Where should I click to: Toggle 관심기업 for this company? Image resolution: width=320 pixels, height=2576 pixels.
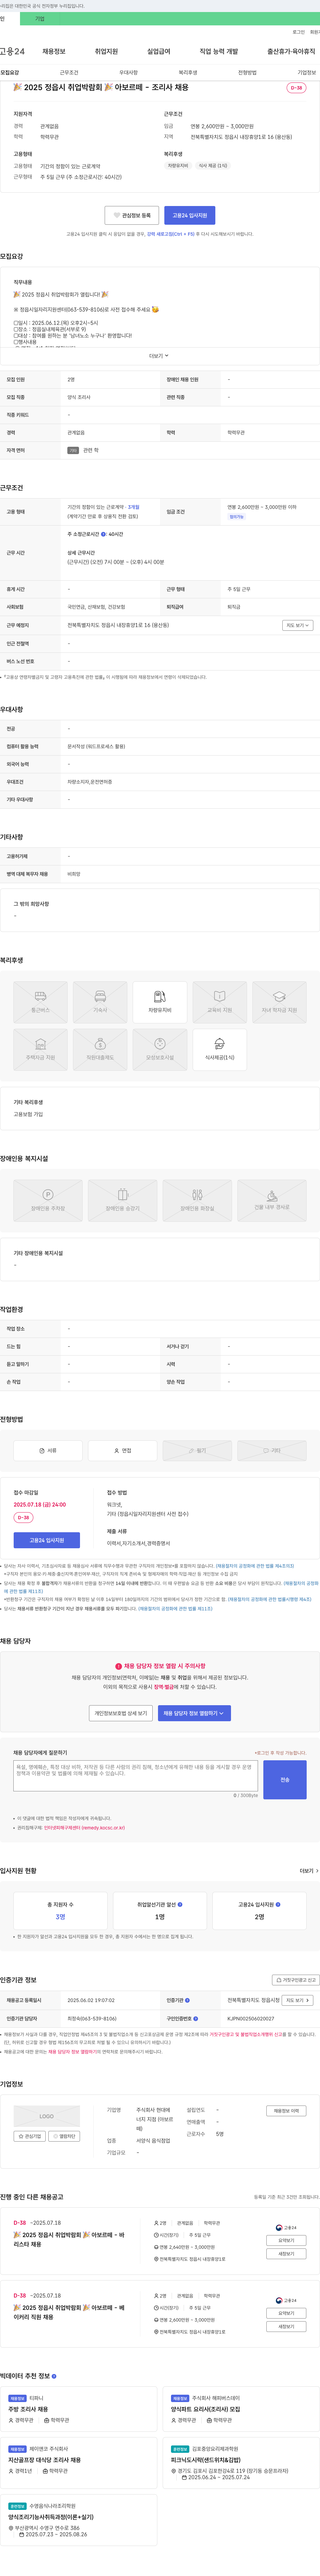[30, 2136]
